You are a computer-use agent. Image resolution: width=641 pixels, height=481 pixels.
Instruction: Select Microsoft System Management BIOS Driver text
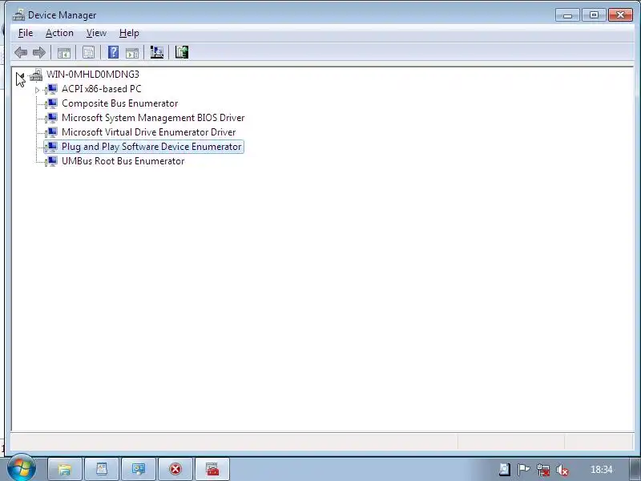click(x=153, y=118)
